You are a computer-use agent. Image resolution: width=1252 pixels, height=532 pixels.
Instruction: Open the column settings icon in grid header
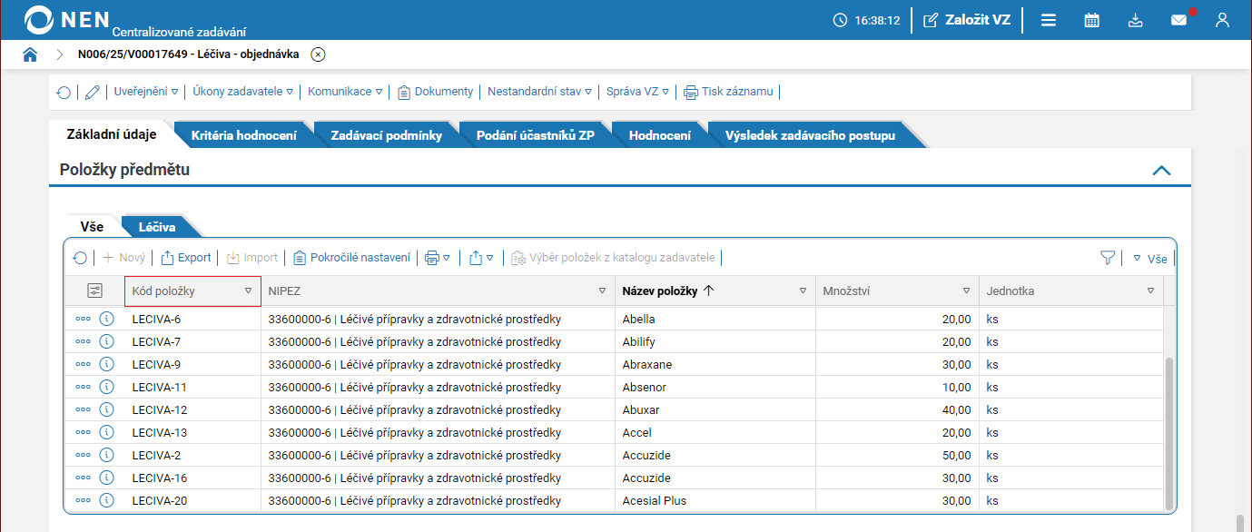94,291
